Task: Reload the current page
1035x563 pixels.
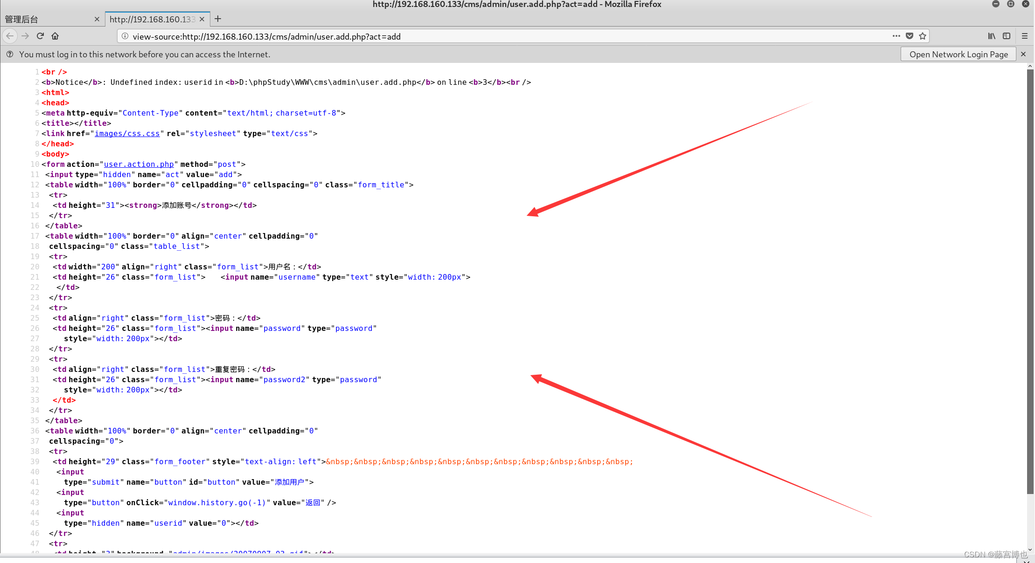Action: click(x=40, y=36)
